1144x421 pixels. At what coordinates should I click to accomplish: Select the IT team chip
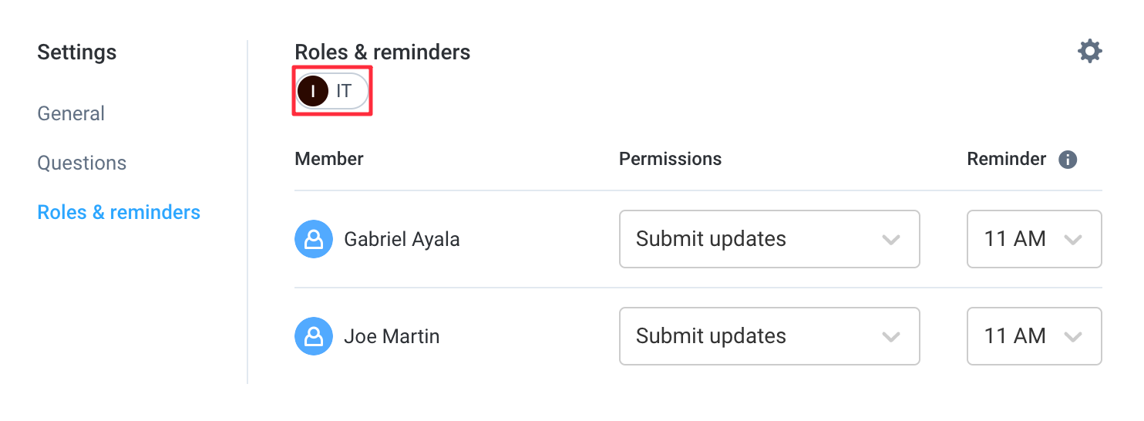point(332,91)
